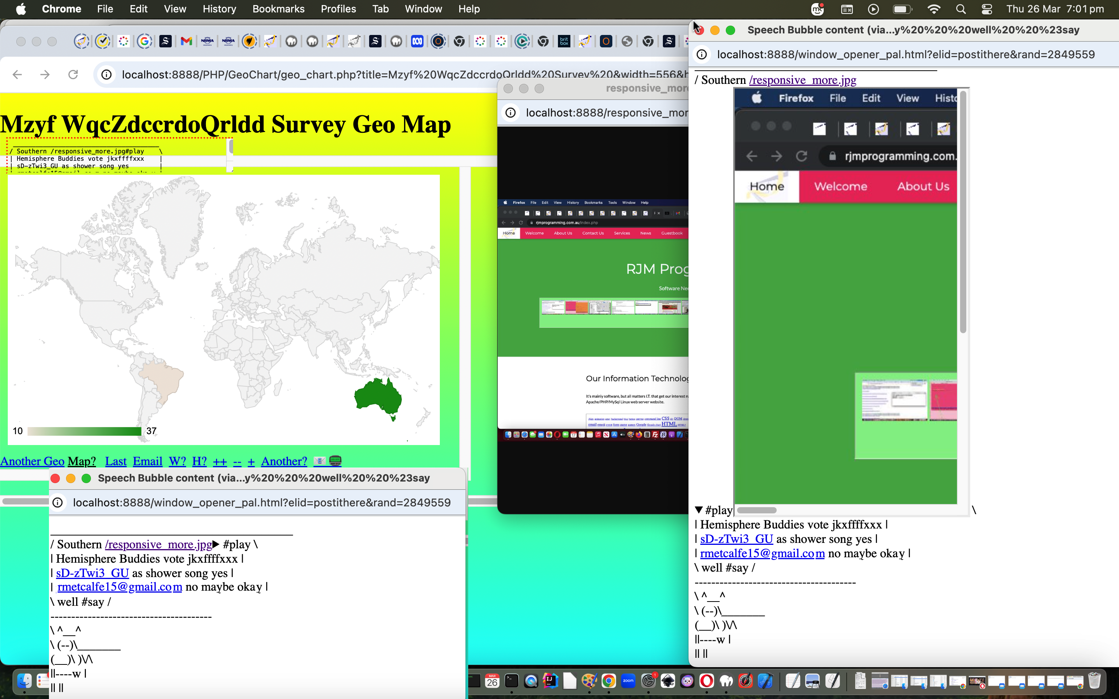Click the horizontal scrollbar in the right window
Image resolution: width=1119 pixels, height=699 pixels.
(757, 510)
